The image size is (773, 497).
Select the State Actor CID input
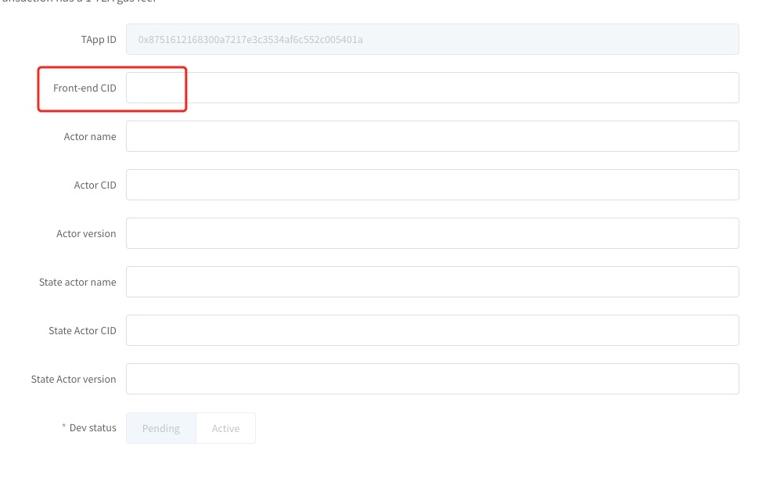[x=432, y=330]
